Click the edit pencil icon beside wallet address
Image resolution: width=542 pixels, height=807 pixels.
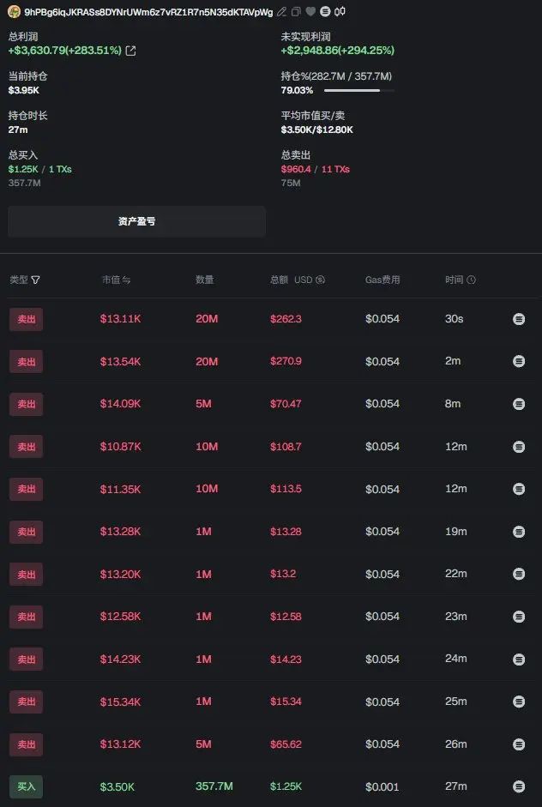click(282, 12)
